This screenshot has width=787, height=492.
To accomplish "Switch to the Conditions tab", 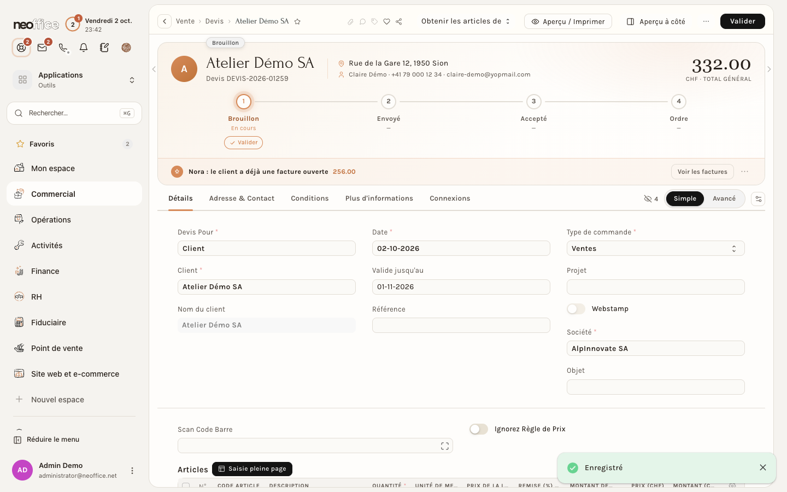I will [x=310, y=198].
